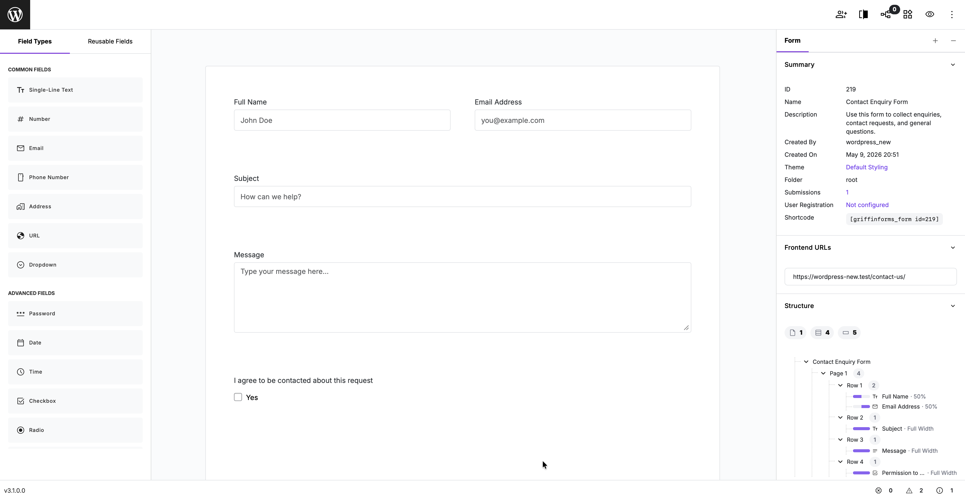965x497 pixels.
Task: Click inside the Message textarea
Action: [462, 297]
